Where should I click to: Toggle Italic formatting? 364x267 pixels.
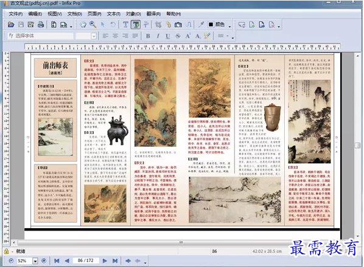[158, 36]
